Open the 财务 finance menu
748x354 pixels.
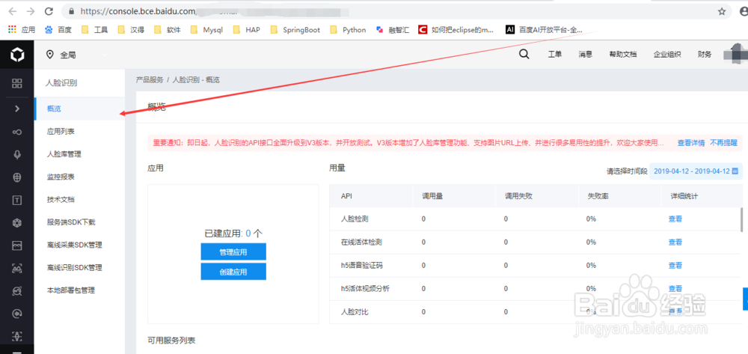pyautogui.click(x=705, y=55)
